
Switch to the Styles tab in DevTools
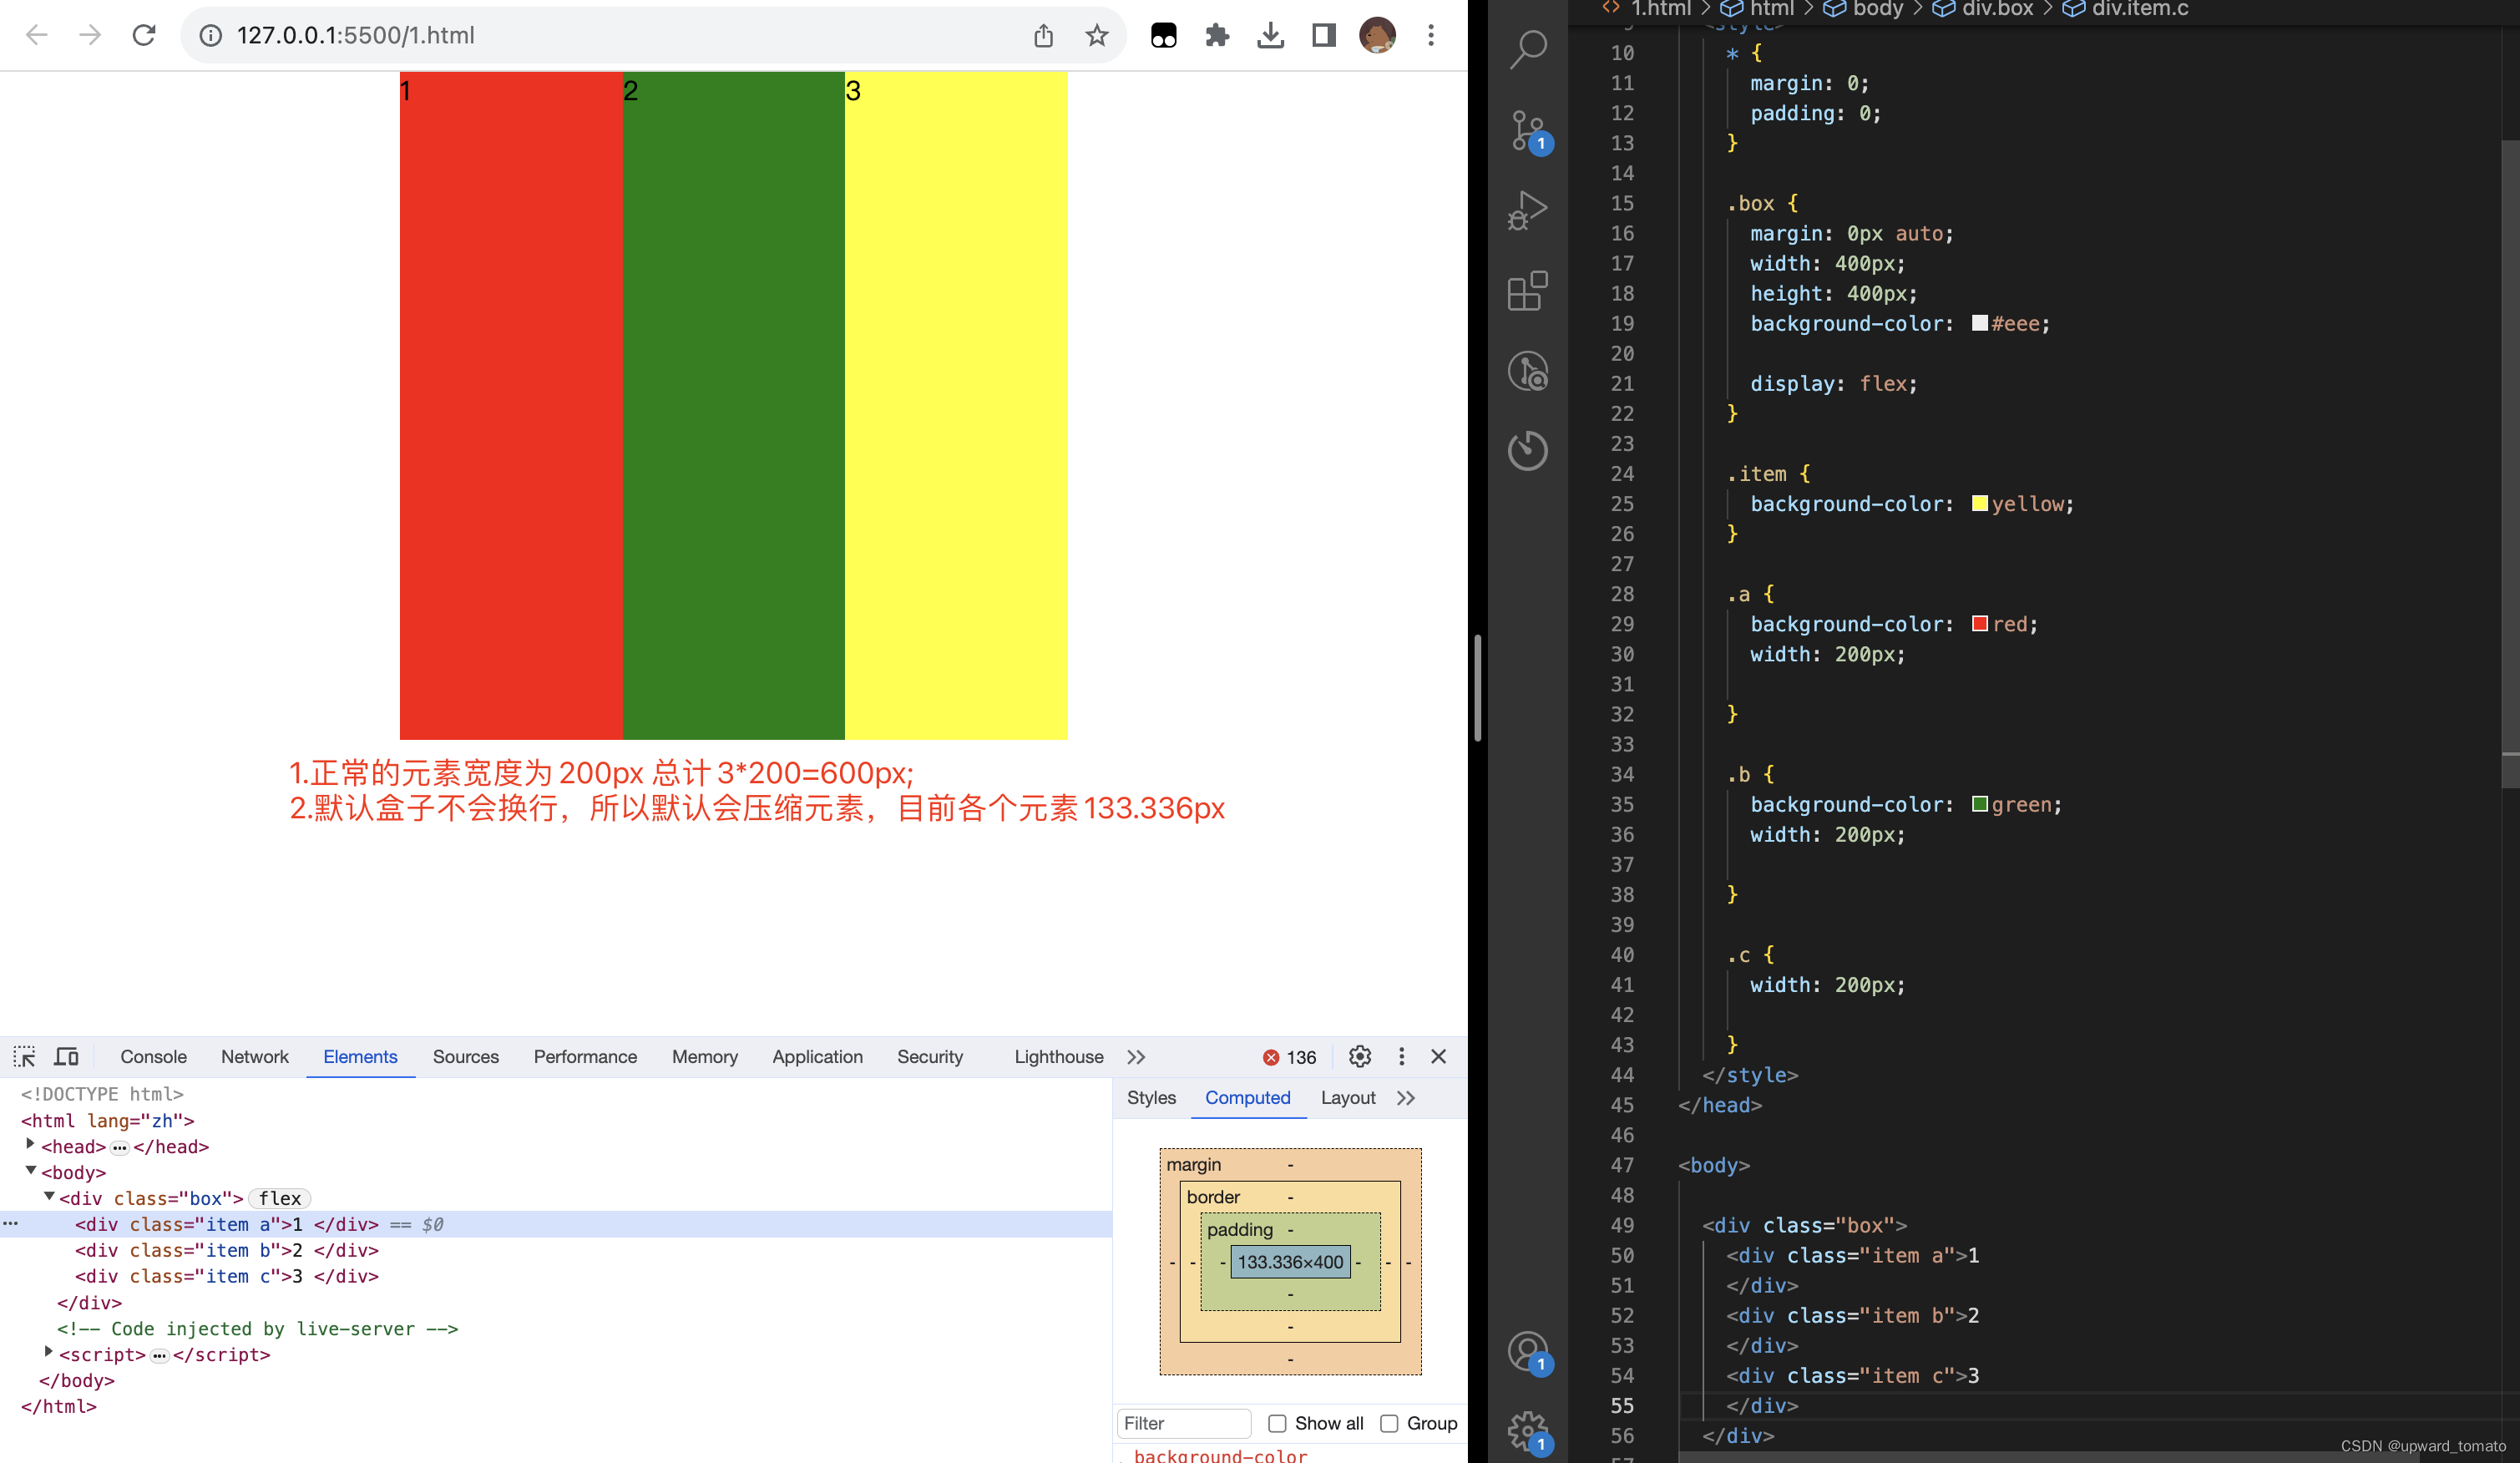click(1150, 1097)
